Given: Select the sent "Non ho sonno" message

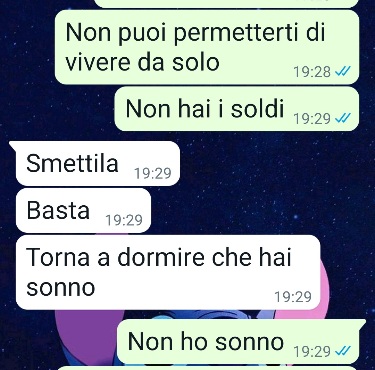Looking at the screenshot, I should click(242, 342).
